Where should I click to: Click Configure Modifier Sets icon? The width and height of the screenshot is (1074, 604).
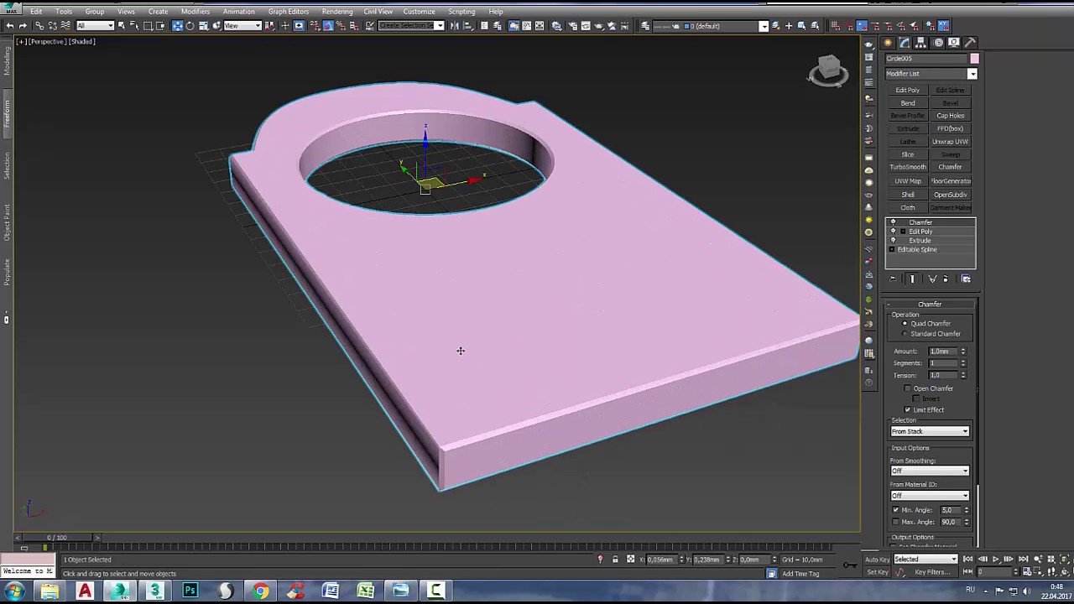click(x=966, y=279)
